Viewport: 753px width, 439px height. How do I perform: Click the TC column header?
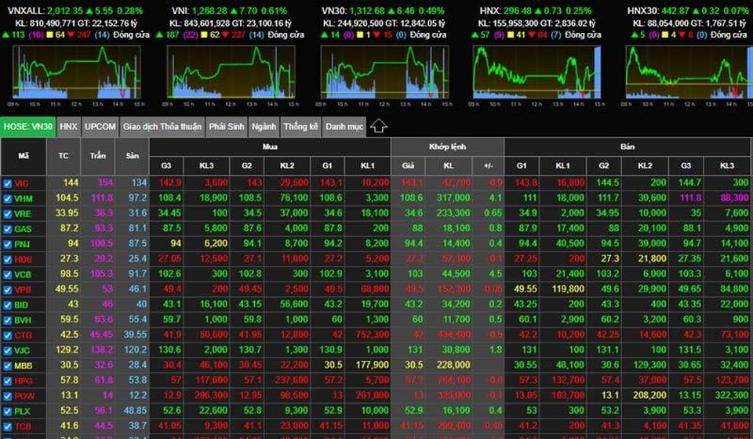pos(64,156)
